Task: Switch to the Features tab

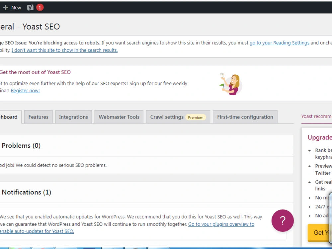Action: tap(38, 117)
